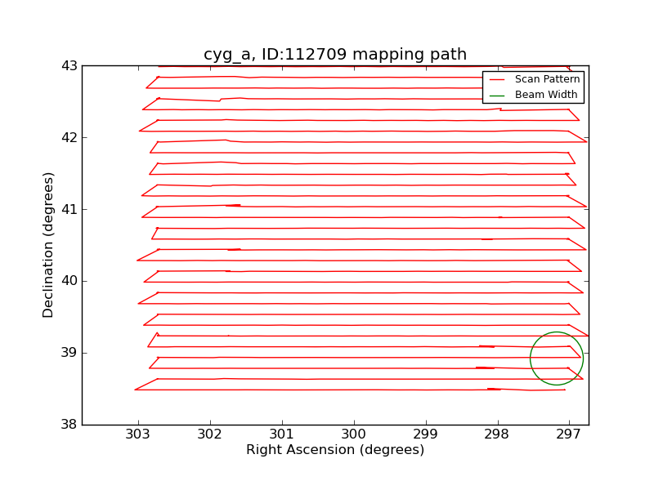Click the x-axis tick label 303

pyautogui.click(x=138, y=434)
